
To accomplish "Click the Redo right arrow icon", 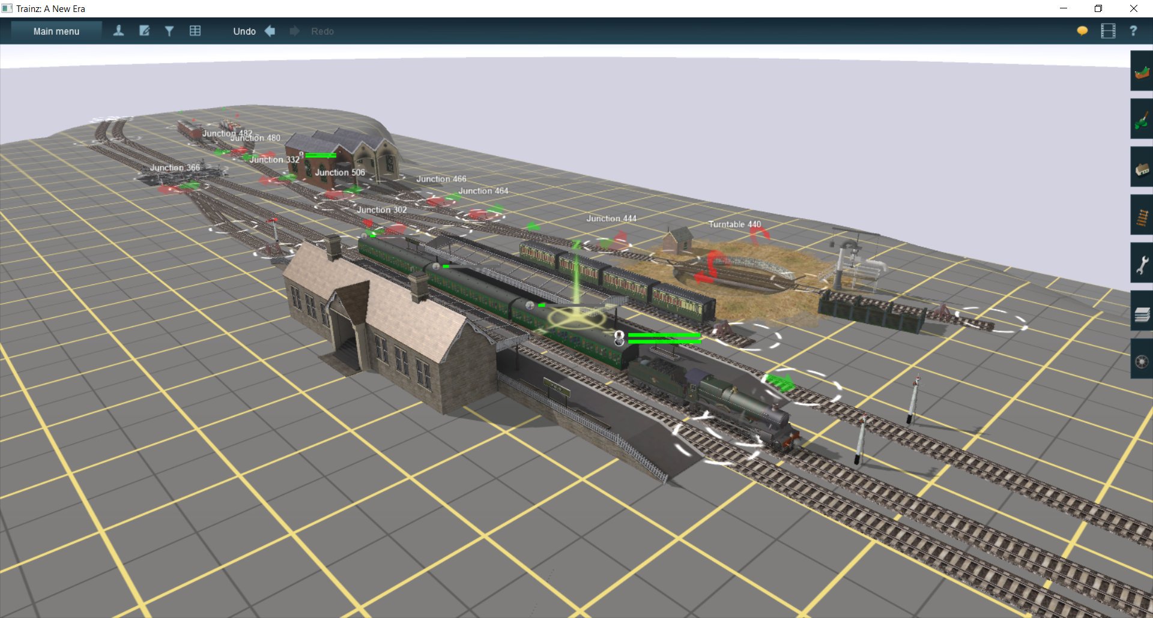I will 294,31.
